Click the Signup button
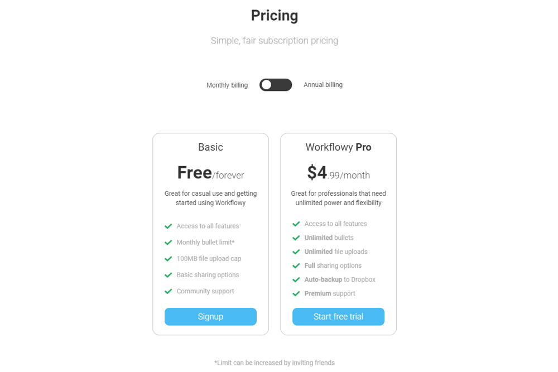Viewport: 558px width, 372px height. pos(210,316)
